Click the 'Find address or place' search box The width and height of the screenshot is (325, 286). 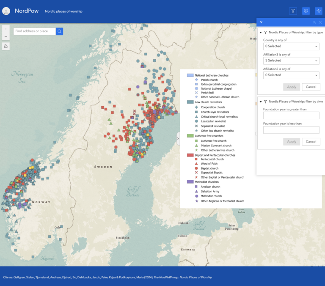(x=34, y=31)
